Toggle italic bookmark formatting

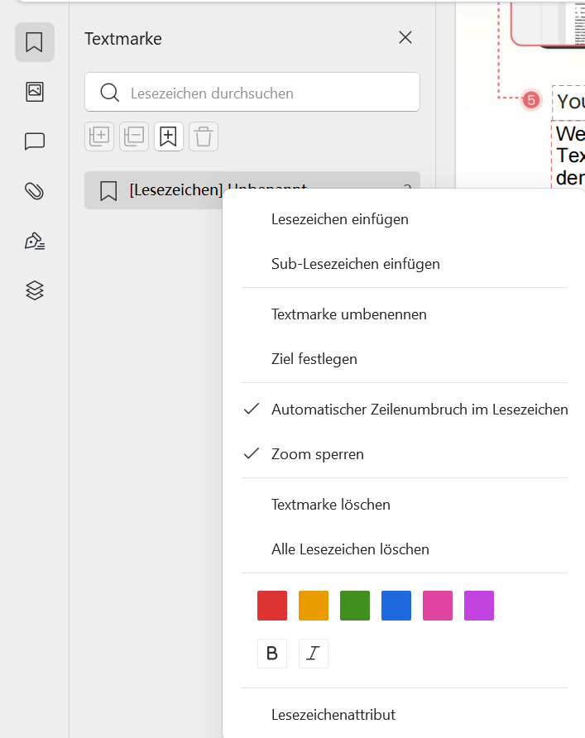(x=313, y=653)
